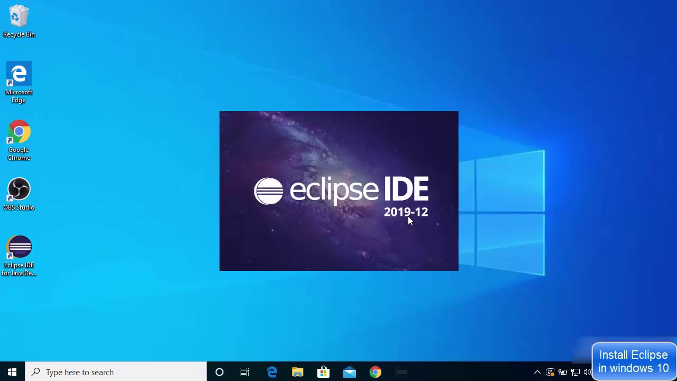Open the battery power tray icon
The height and width of the screenshot is (381, 677).
pos(563,372)
